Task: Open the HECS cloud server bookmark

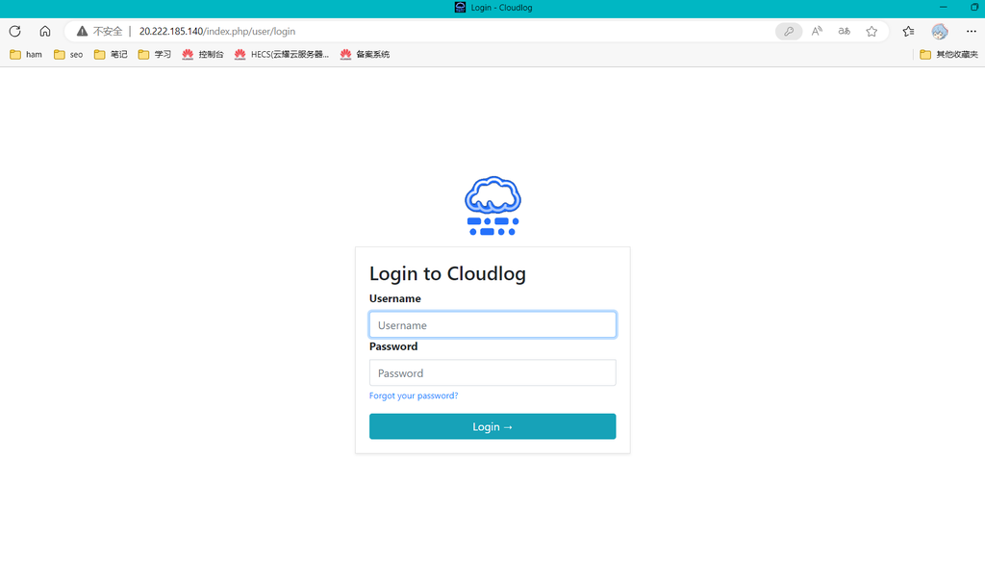Action: (282, 55)
